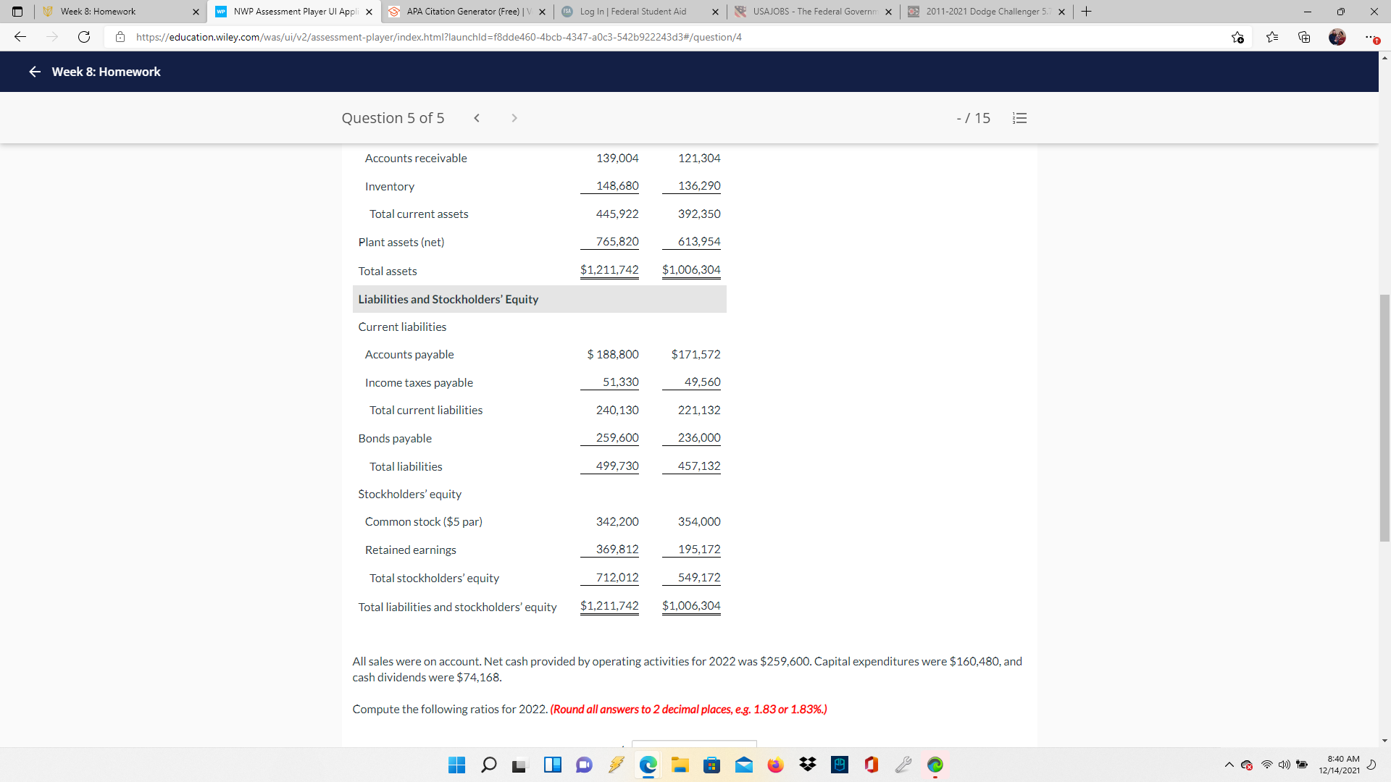The image size is (1391, 782).
Task: Open browser Collections icon
Action: point(1304,37)
